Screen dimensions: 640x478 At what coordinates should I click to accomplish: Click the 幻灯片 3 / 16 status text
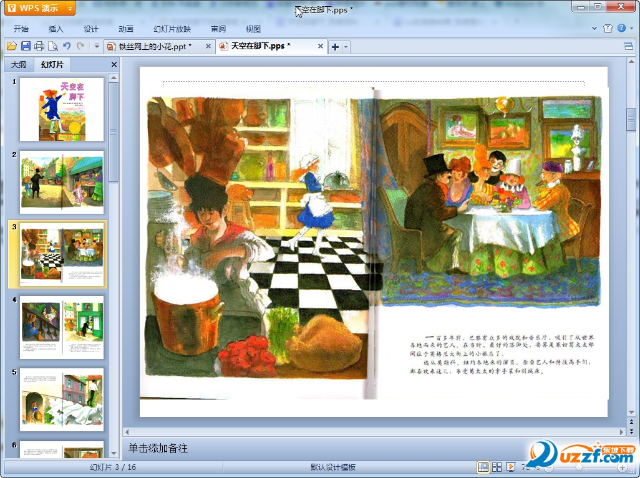tap(113, 467)
